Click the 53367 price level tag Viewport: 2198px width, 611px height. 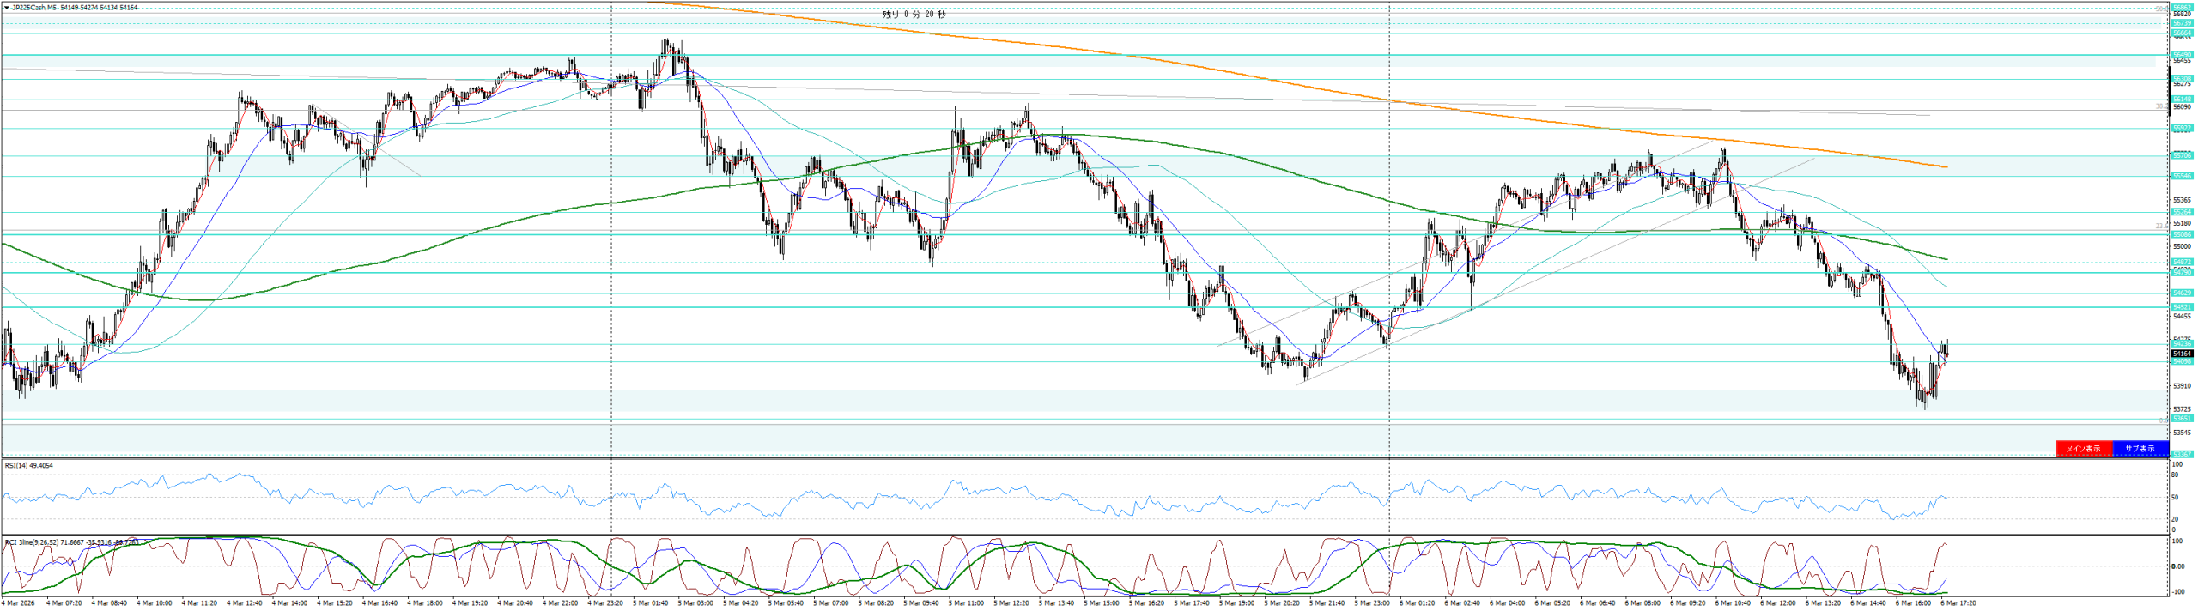tap(2181, 454)
